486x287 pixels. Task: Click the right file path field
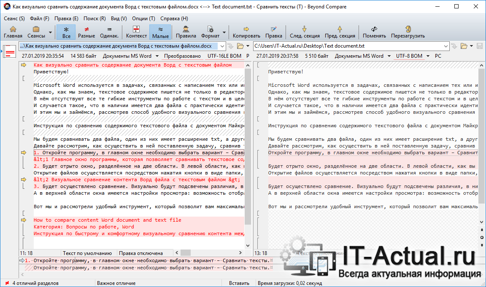pyautogui.click(x=348, y=46)
